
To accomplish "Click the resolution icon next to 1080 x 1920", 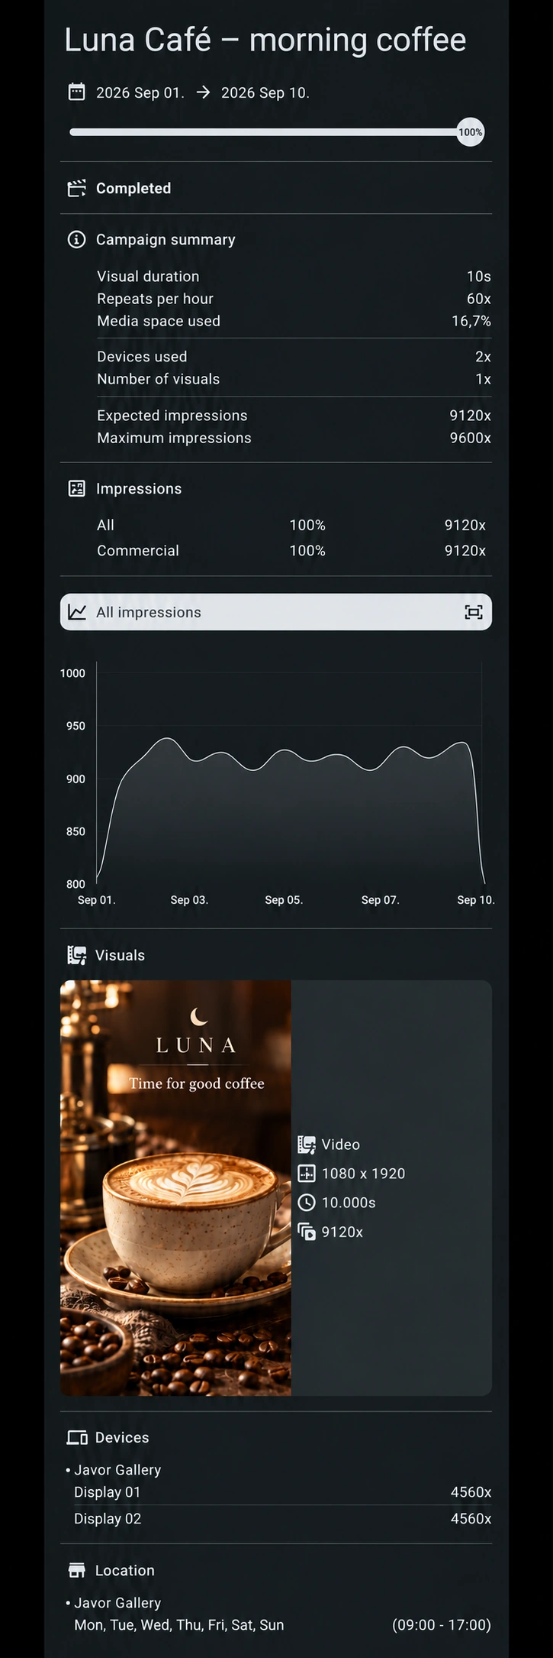I will [x=307, y=1173].
